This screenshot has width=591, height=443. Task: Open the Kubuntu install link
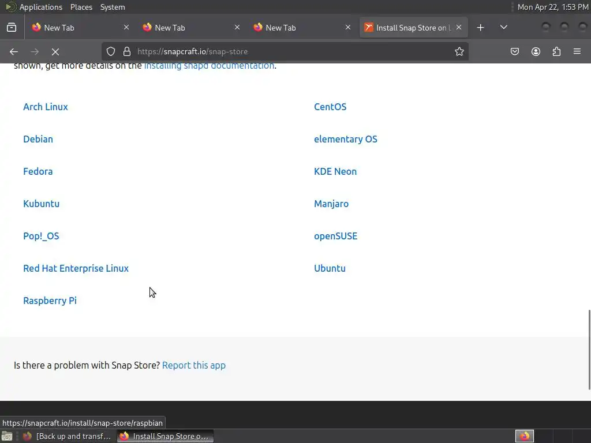pos(42,204)
